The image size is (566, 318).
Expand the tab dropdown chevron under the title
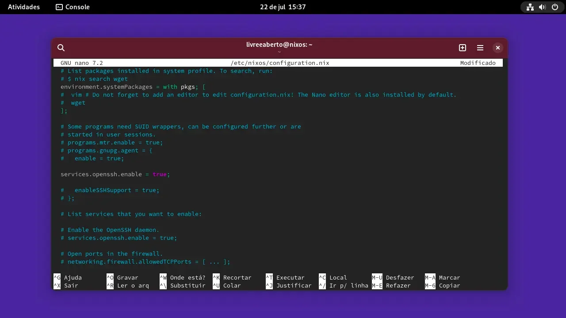pyautogui.click(x=279, y=52)
